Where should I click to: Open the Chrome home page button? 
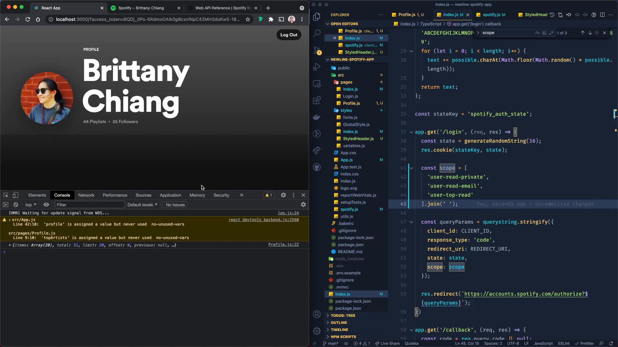click(x=38, y=19)
